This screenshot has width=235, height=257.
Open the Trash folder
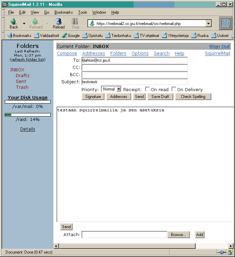pyautogui.click(x=22, y=87)
